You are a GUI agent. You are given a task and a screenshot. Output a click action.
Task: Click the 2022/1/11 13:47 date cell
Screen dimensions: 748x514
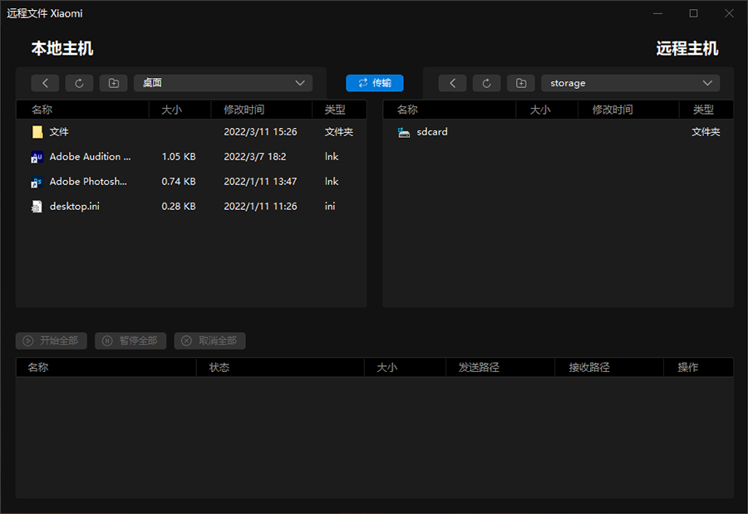coord(260,182)
